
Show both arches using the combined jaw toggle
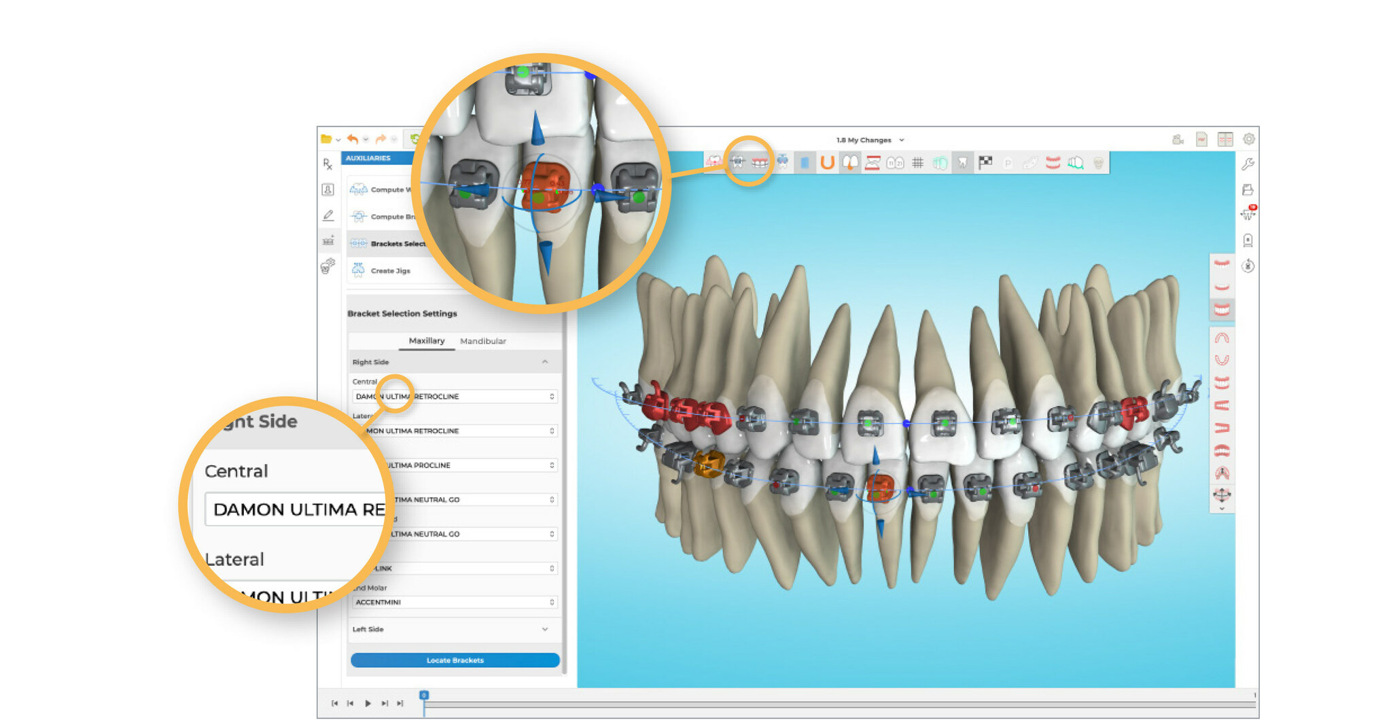pyautogui.click(x=1222, y=309)
